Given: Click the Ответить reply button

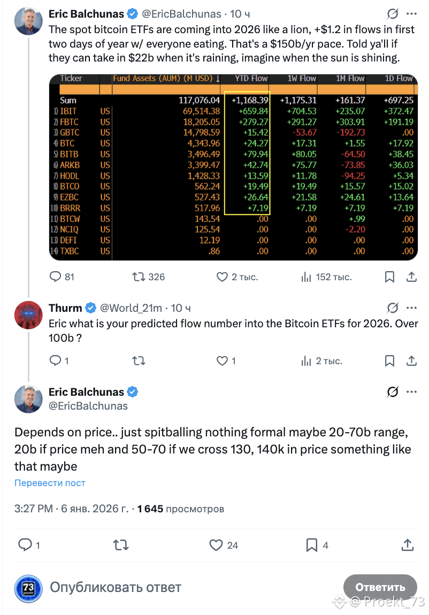Looking at the screenshot, I should pos(380,587).
